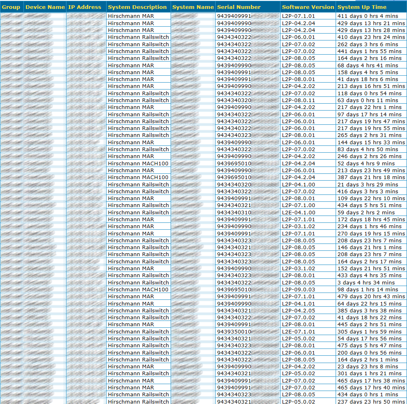Screen dimensions: 407x404
Task: Click the Software Version column header
Action: click(x=308, y=7)
